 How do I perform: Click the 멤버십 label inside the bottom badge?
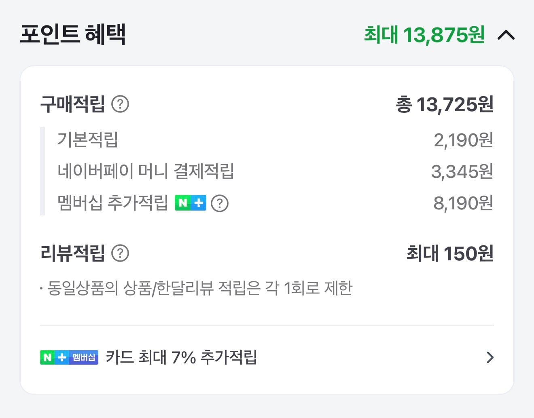point(84,357)
